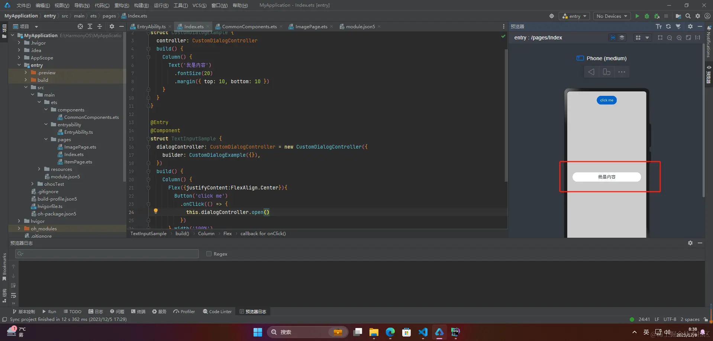Viewport: 713px width, 341px height.
Task: Toggle the Regex checkbox
Action: [x=209, y=254]
